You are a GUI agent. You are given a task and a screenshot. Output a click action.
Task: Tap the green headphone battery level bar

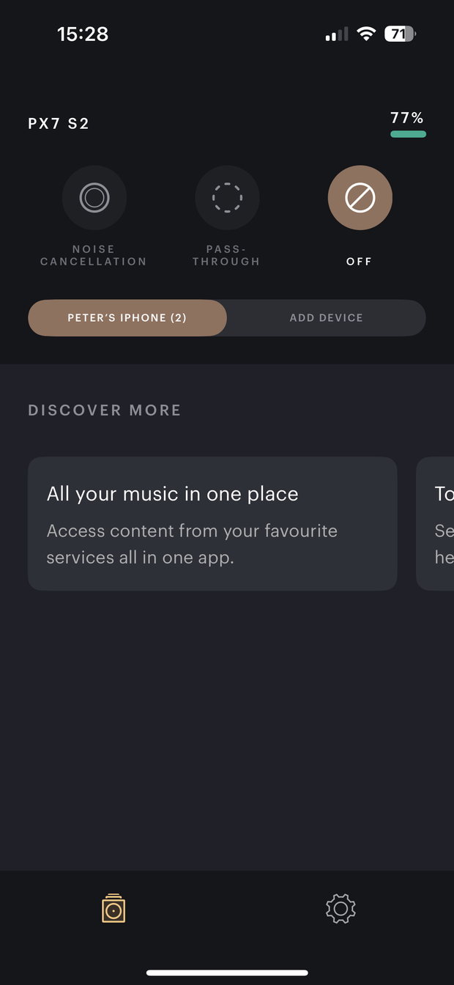408,134
